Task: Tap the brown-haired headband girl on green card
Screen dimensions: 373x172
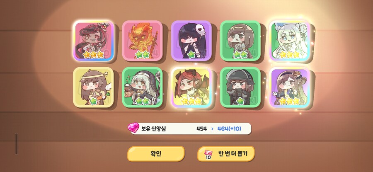Action: (x=240, y=41)
